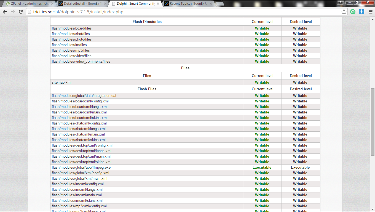
Task: Click flash/modules/board/xml/config.xml path
Action: click(x=80, y=101)
